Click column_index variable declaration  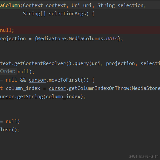(23, 88)
